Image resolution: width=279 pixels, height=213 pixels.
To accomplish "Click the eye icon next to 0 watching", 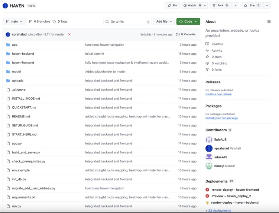I will point(207,63).
